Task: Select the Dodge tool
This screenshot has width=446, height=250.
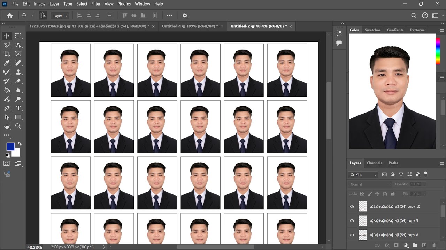Action: 18,99
